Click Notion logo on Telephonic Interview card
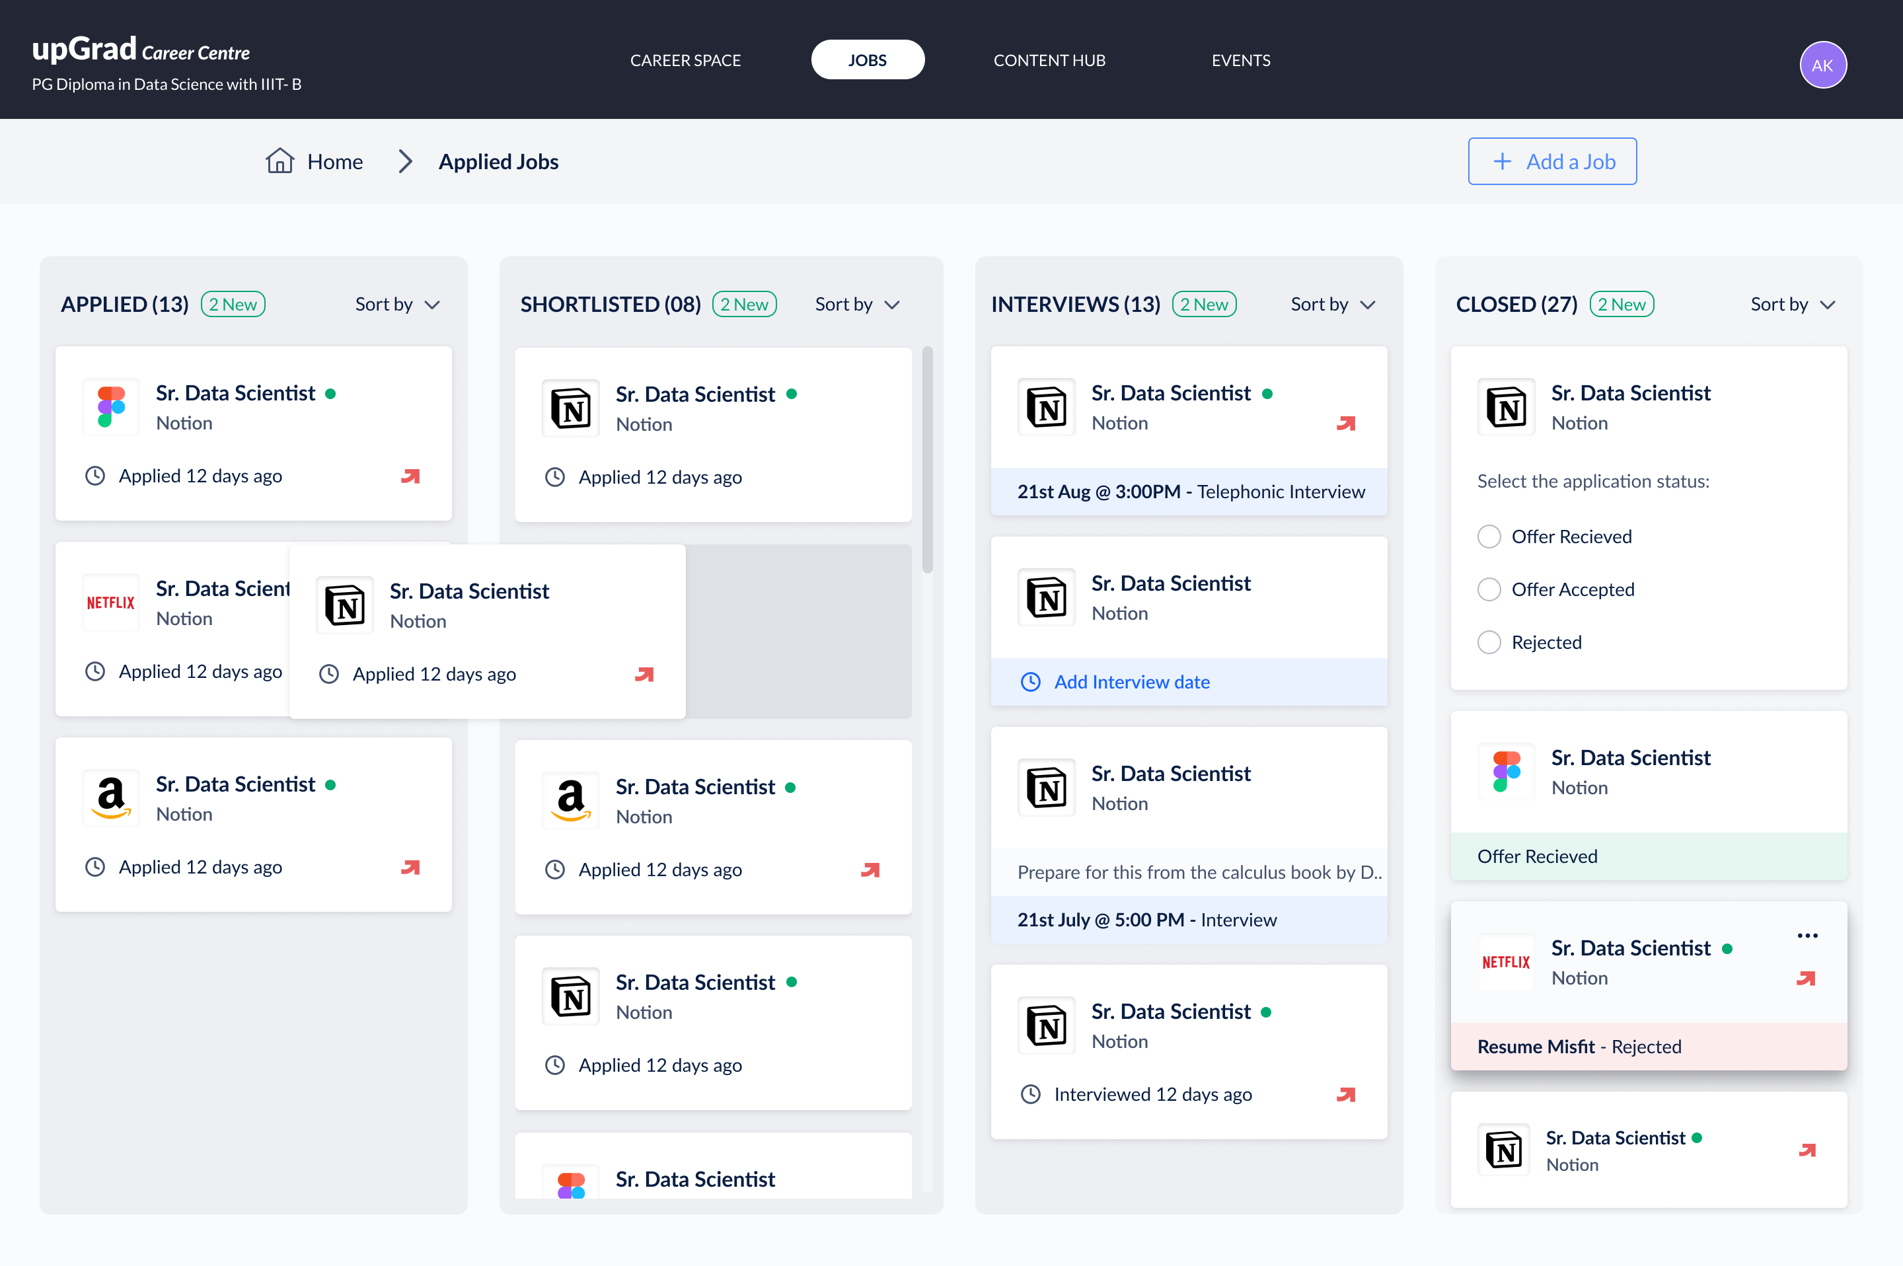1903x1266 pixels. click(1047, 407)
